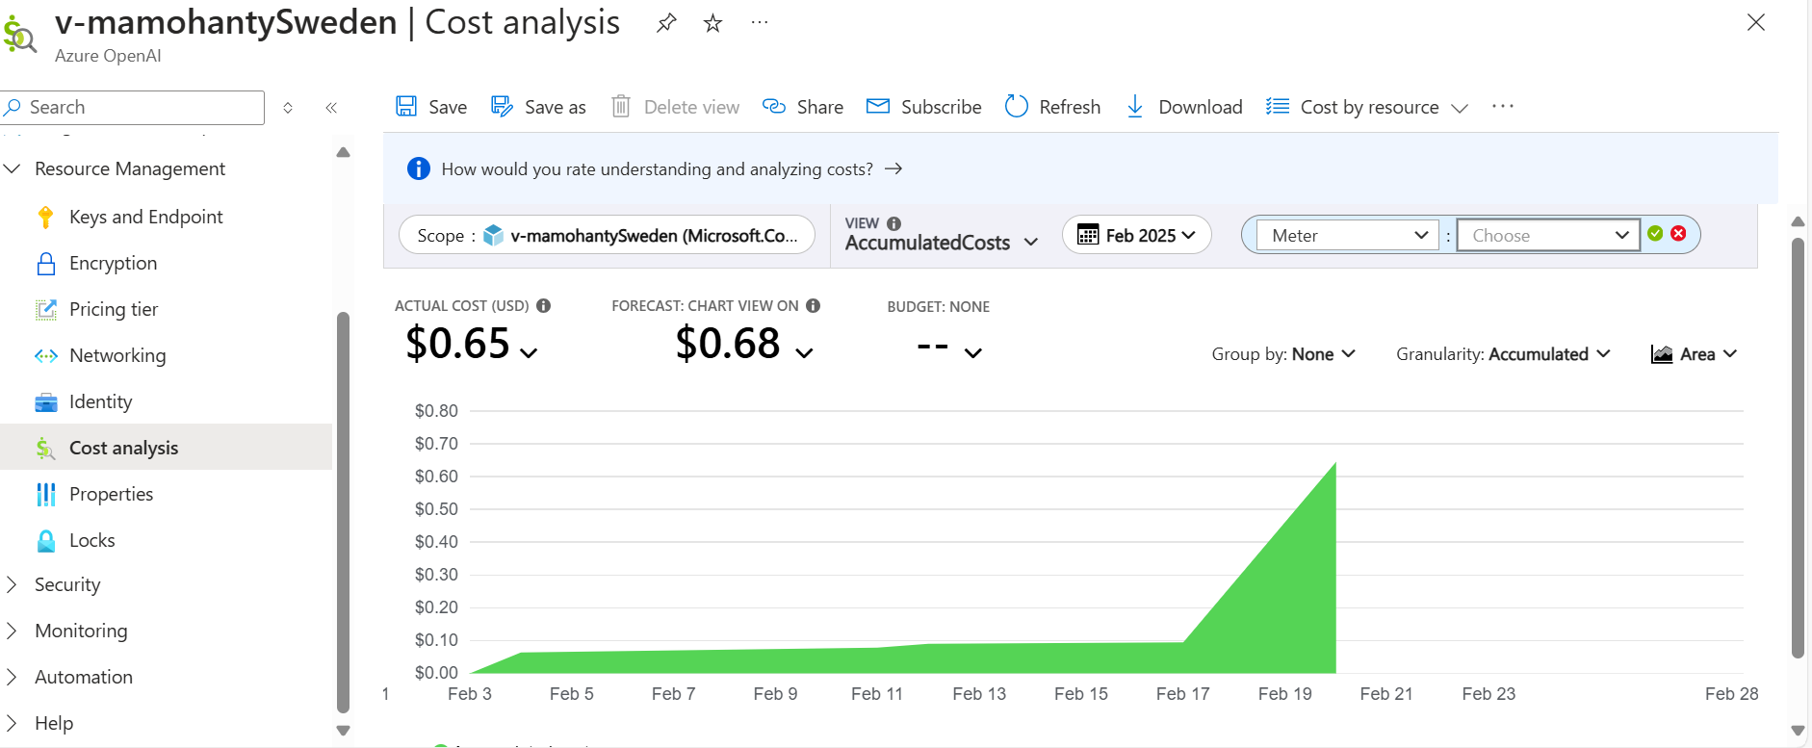Image resolution: width=1812 pixels, height=748 pixels.
Task: Click the $0.80 axis value
Action: pyautogui.click(x=436, y=411)
